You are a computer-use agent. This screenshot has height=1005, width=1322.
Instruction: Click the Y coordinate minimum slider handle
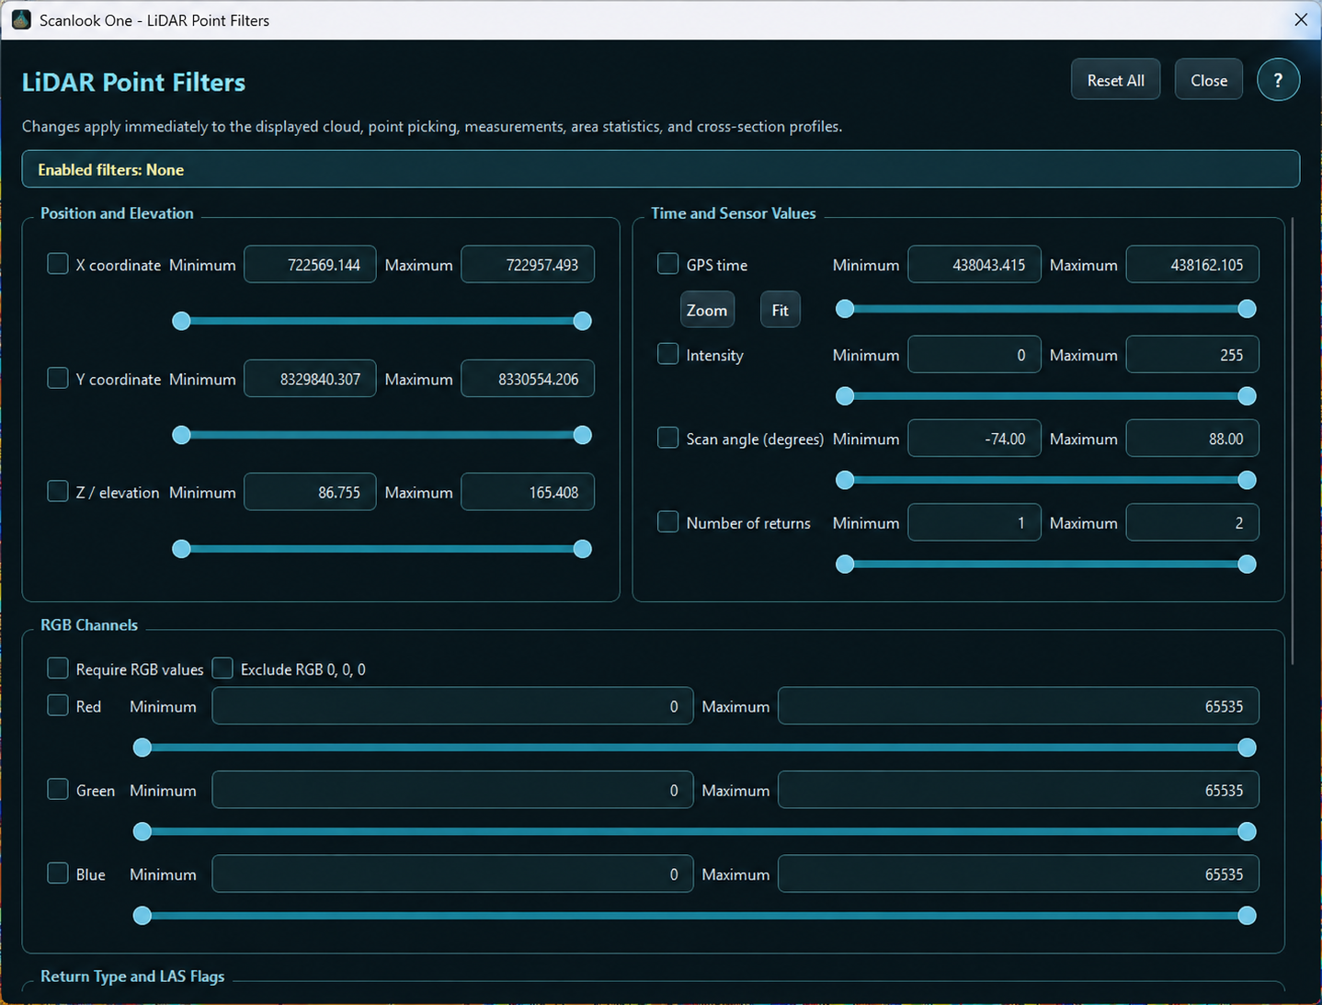tap(182, 435)
